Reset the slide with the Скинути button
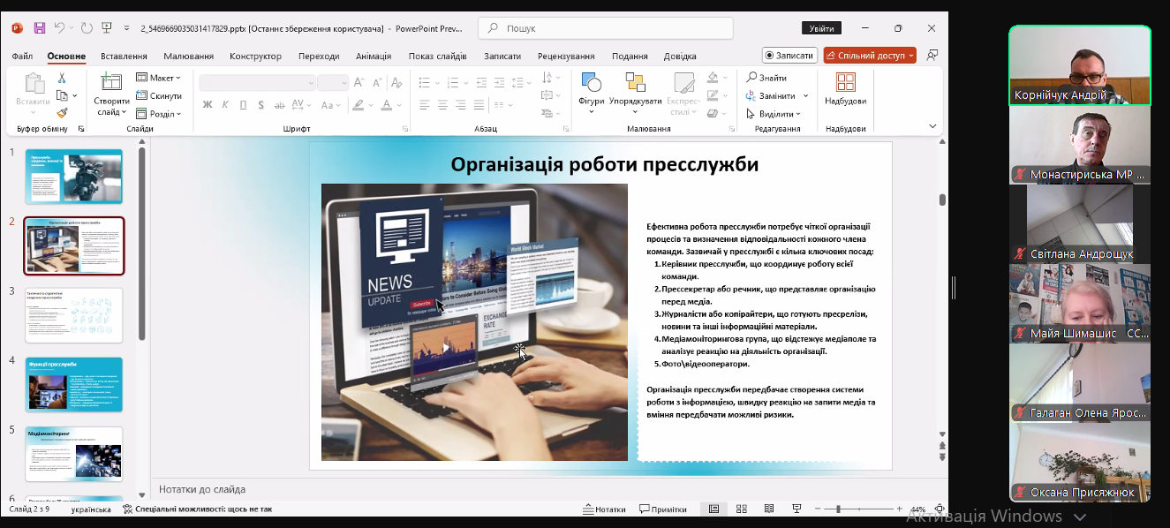The height and width of the screenshot is (528, 1170). [159, 95]
